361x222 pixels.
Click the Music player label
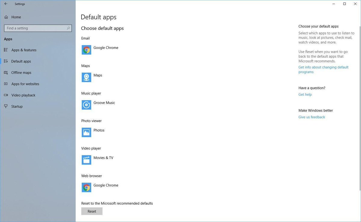(91, 93)
